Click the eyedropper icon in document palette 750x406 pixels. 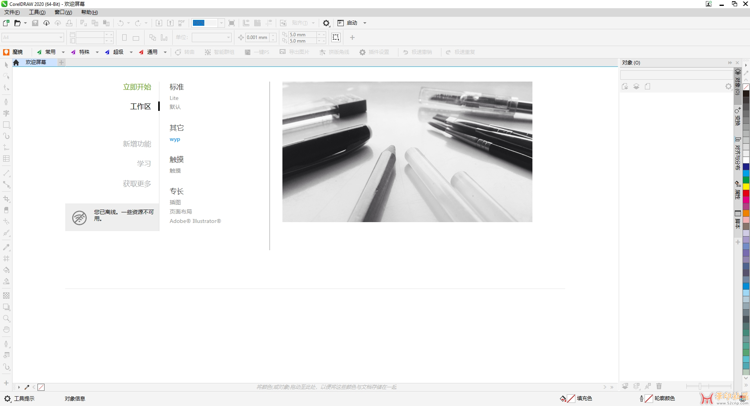(x=27, y=387)
